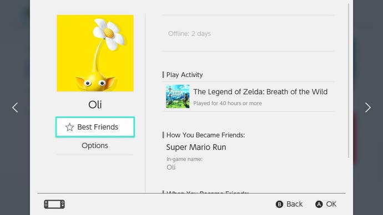383x215 pixels.
Task: Click the vertical scrollbar on the right
Action: click(349, 80)
